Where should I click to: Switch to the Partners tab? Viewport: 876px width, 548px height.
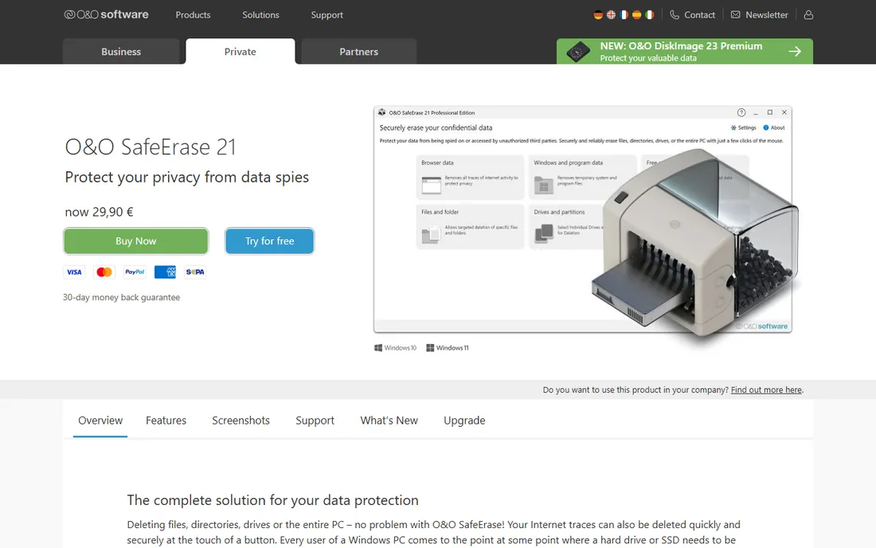click(358, 52)
